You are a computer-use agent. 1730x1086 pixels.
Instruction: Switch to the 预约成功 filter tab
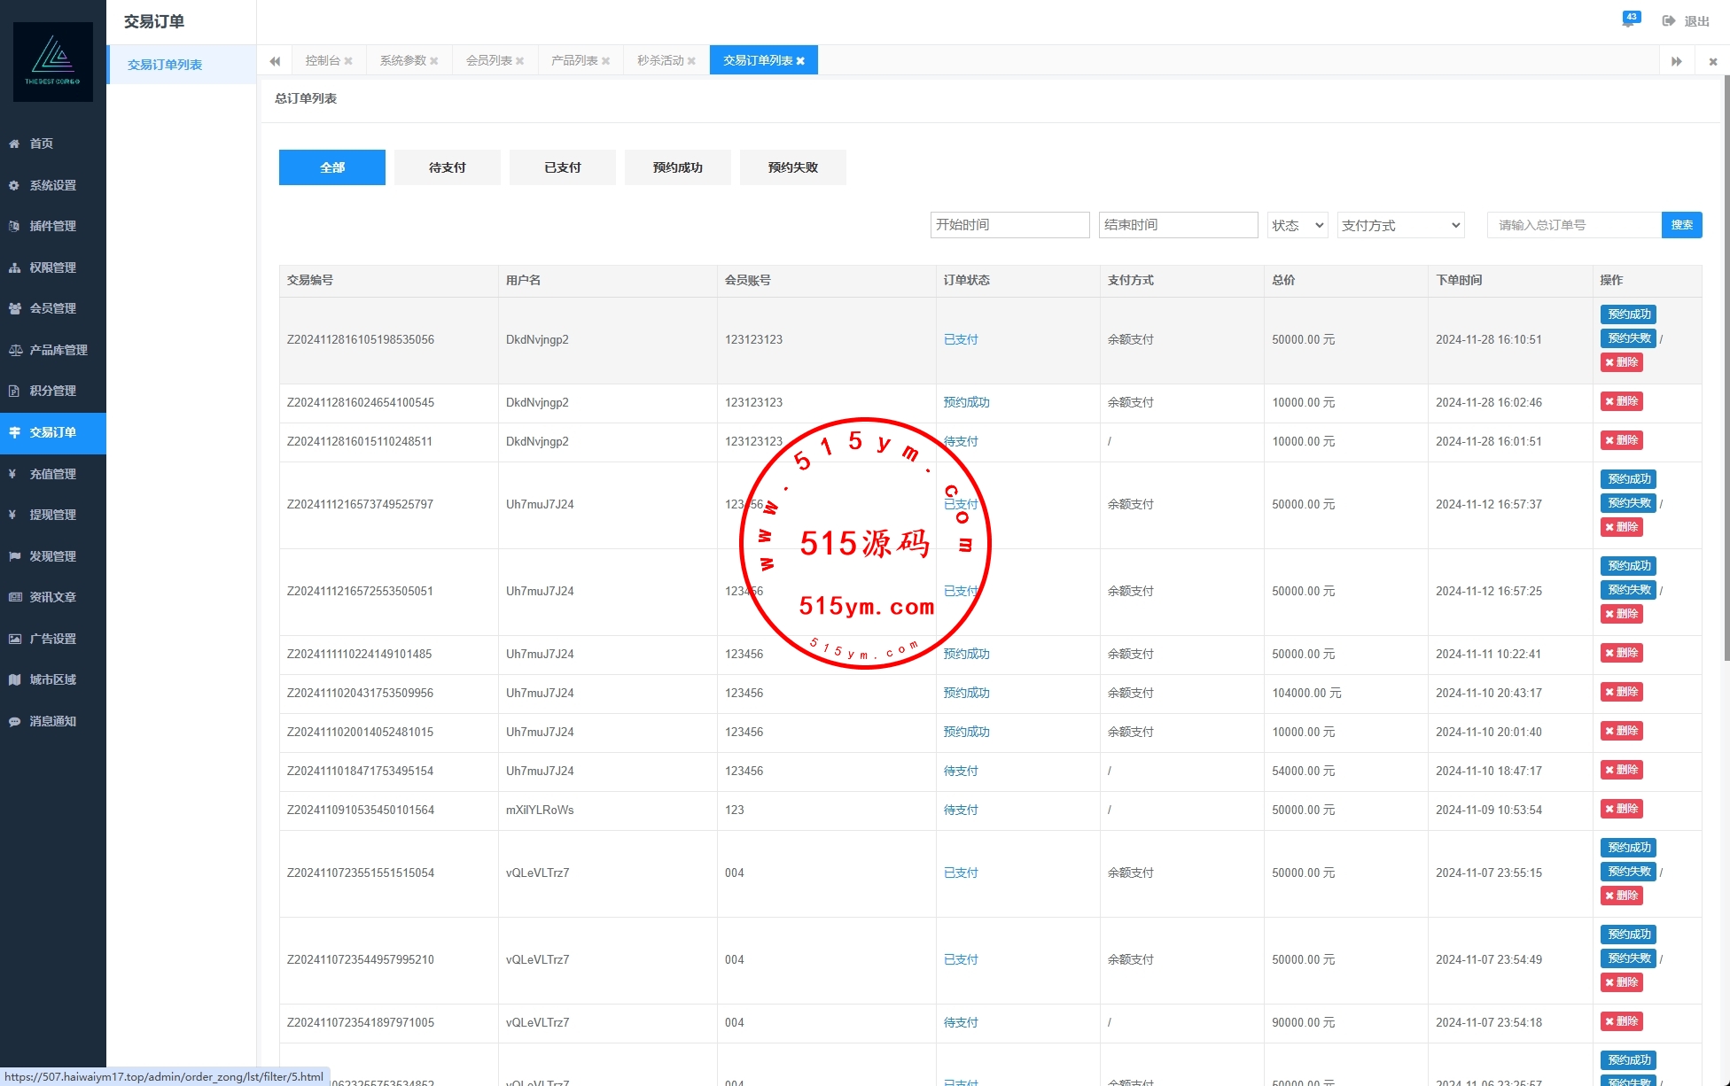pos(677,167)
